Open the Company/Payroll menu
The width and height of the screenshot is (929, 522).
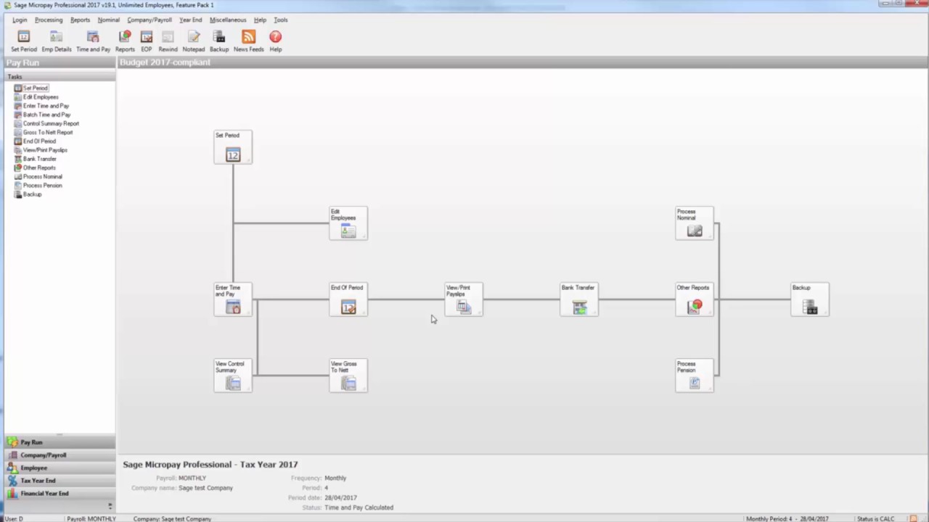click(x=150, y=20)
